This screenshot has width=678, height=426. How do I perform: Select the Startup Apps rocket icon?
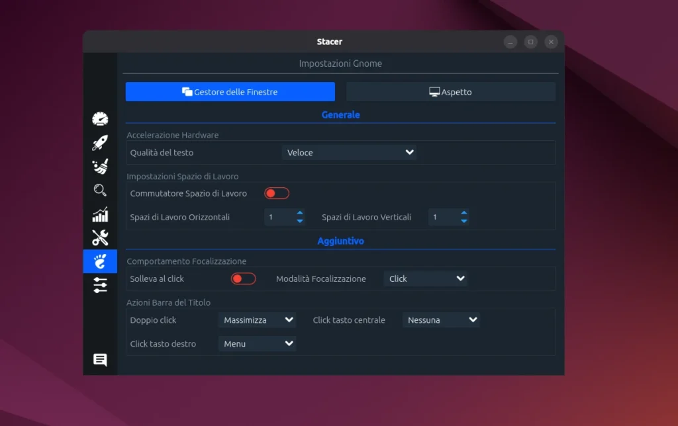pos(100,143)
